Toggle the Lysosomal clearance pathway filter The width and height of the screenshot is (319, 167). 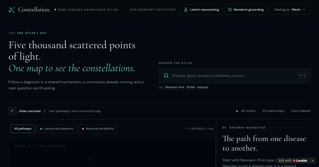[x=57, y=129]
